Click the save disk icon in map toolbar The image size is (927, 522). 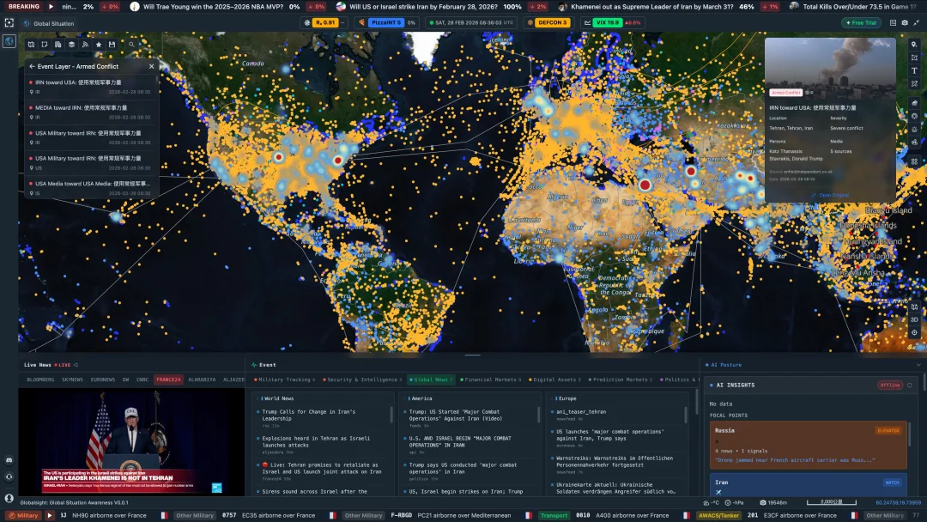click(x=112, y=45)
